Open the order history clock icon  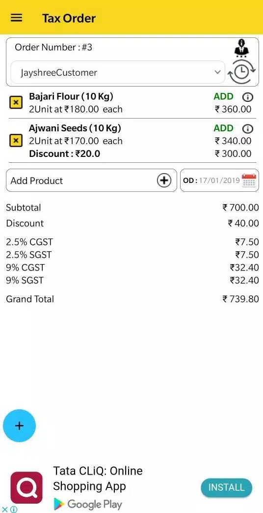click(241, 72)
